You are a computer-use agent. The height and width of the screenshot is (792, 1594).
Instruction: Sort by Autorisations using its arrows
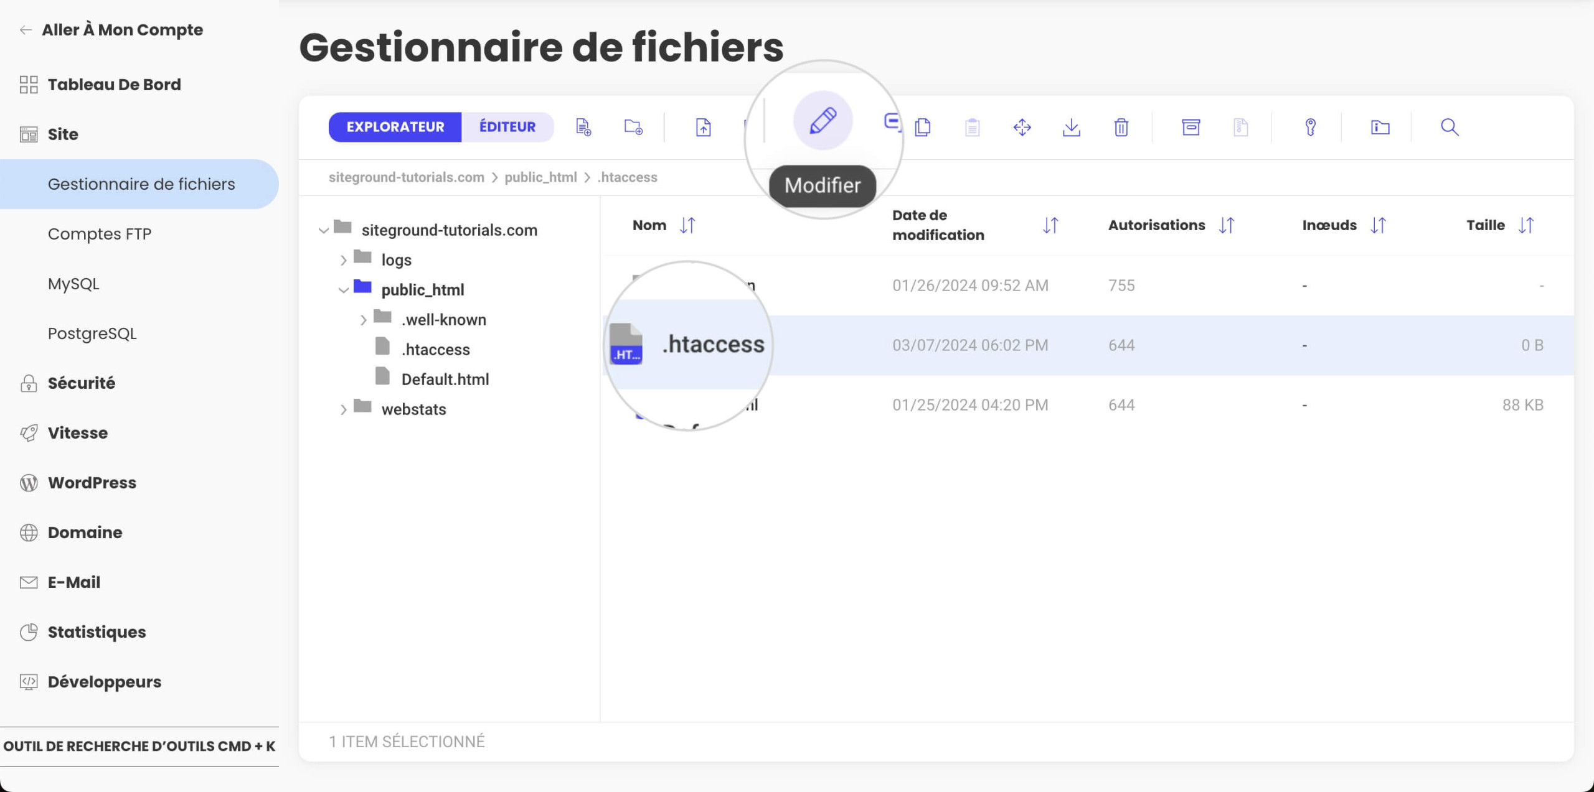(x=1227, y=225)
